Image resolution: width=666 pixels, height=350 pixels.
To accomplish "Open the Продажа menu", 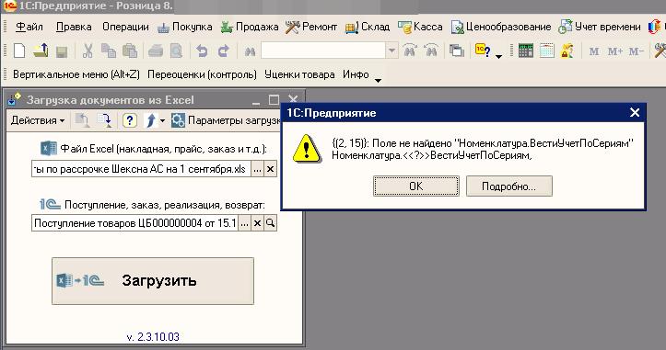I will (250, 27).
